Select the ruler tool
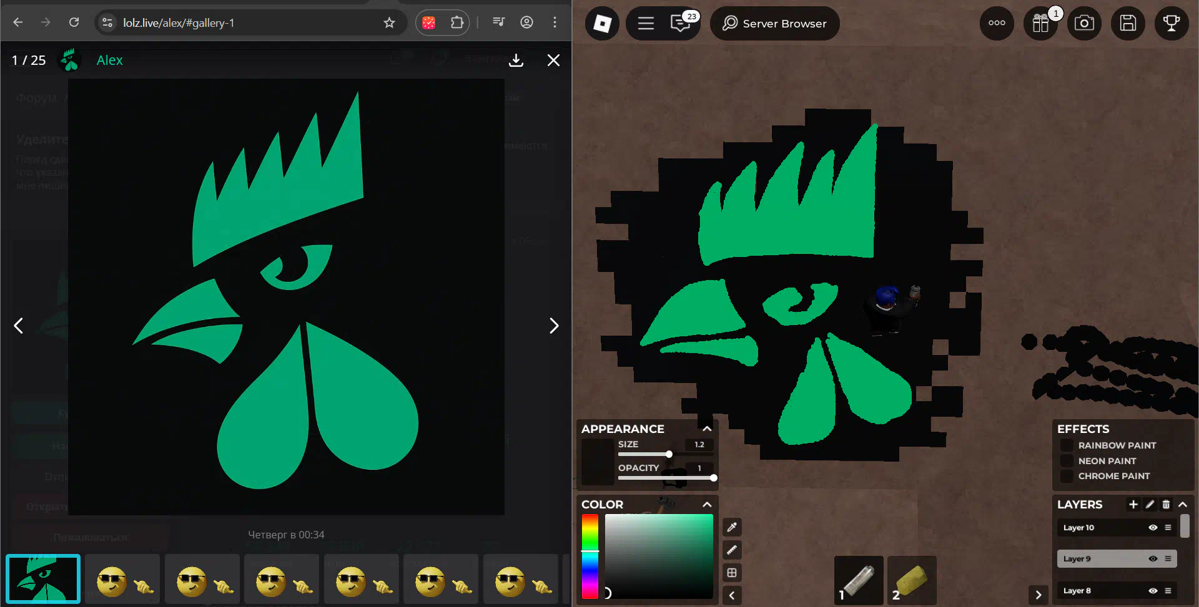The image size is (1199, 607). tap(732, 550)
